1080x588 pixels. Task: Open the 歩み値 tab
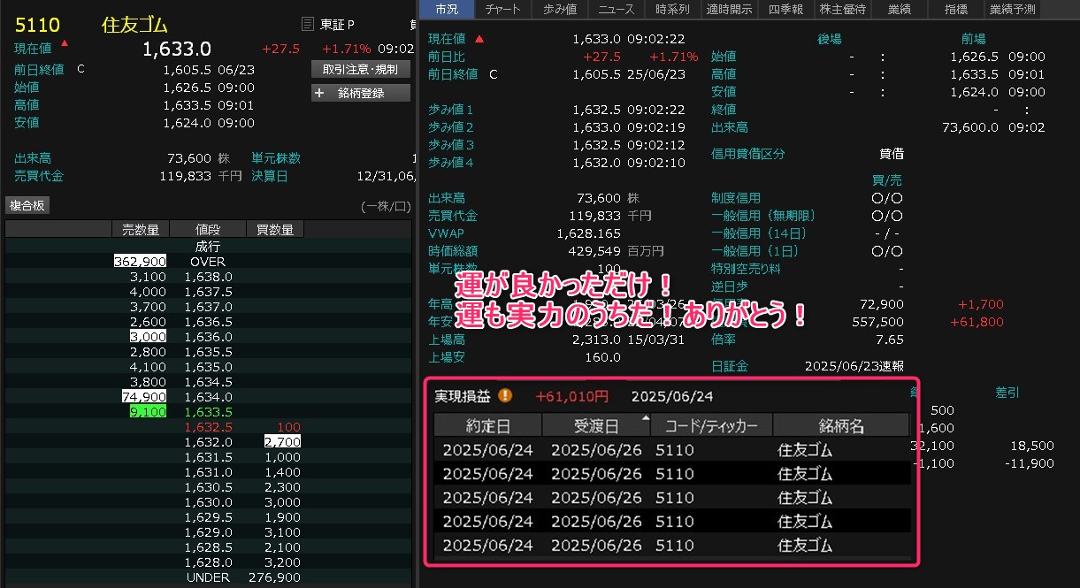561,9
